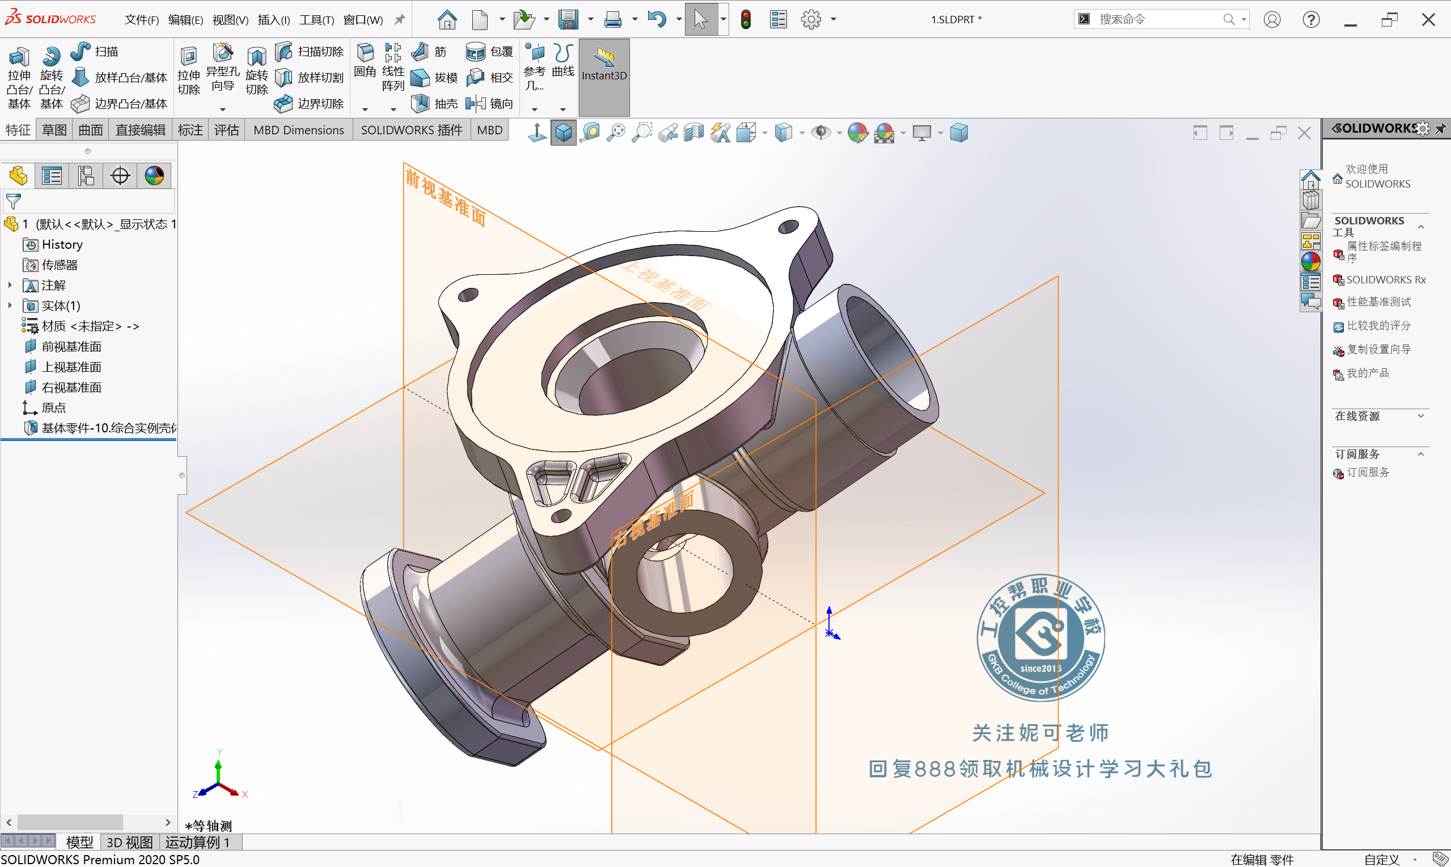The image size is (1451, 867).
Task: Click the Swept Cut (扫描切除) tool
Action: click(x=309, y=52)
